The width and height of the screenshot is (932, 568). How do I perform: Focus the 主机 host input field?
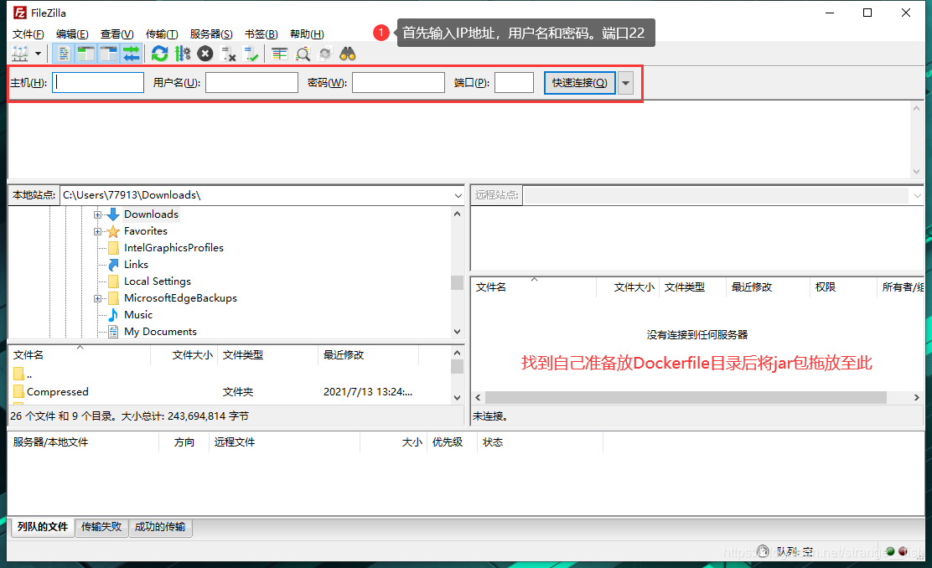coord(98,83)
